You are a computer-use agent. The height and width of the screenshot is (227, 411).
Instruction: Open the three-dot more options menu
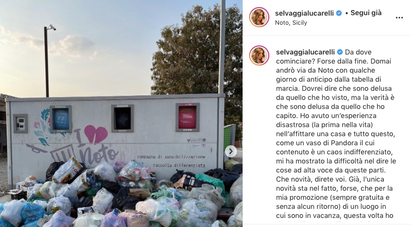tap(399, 18)
